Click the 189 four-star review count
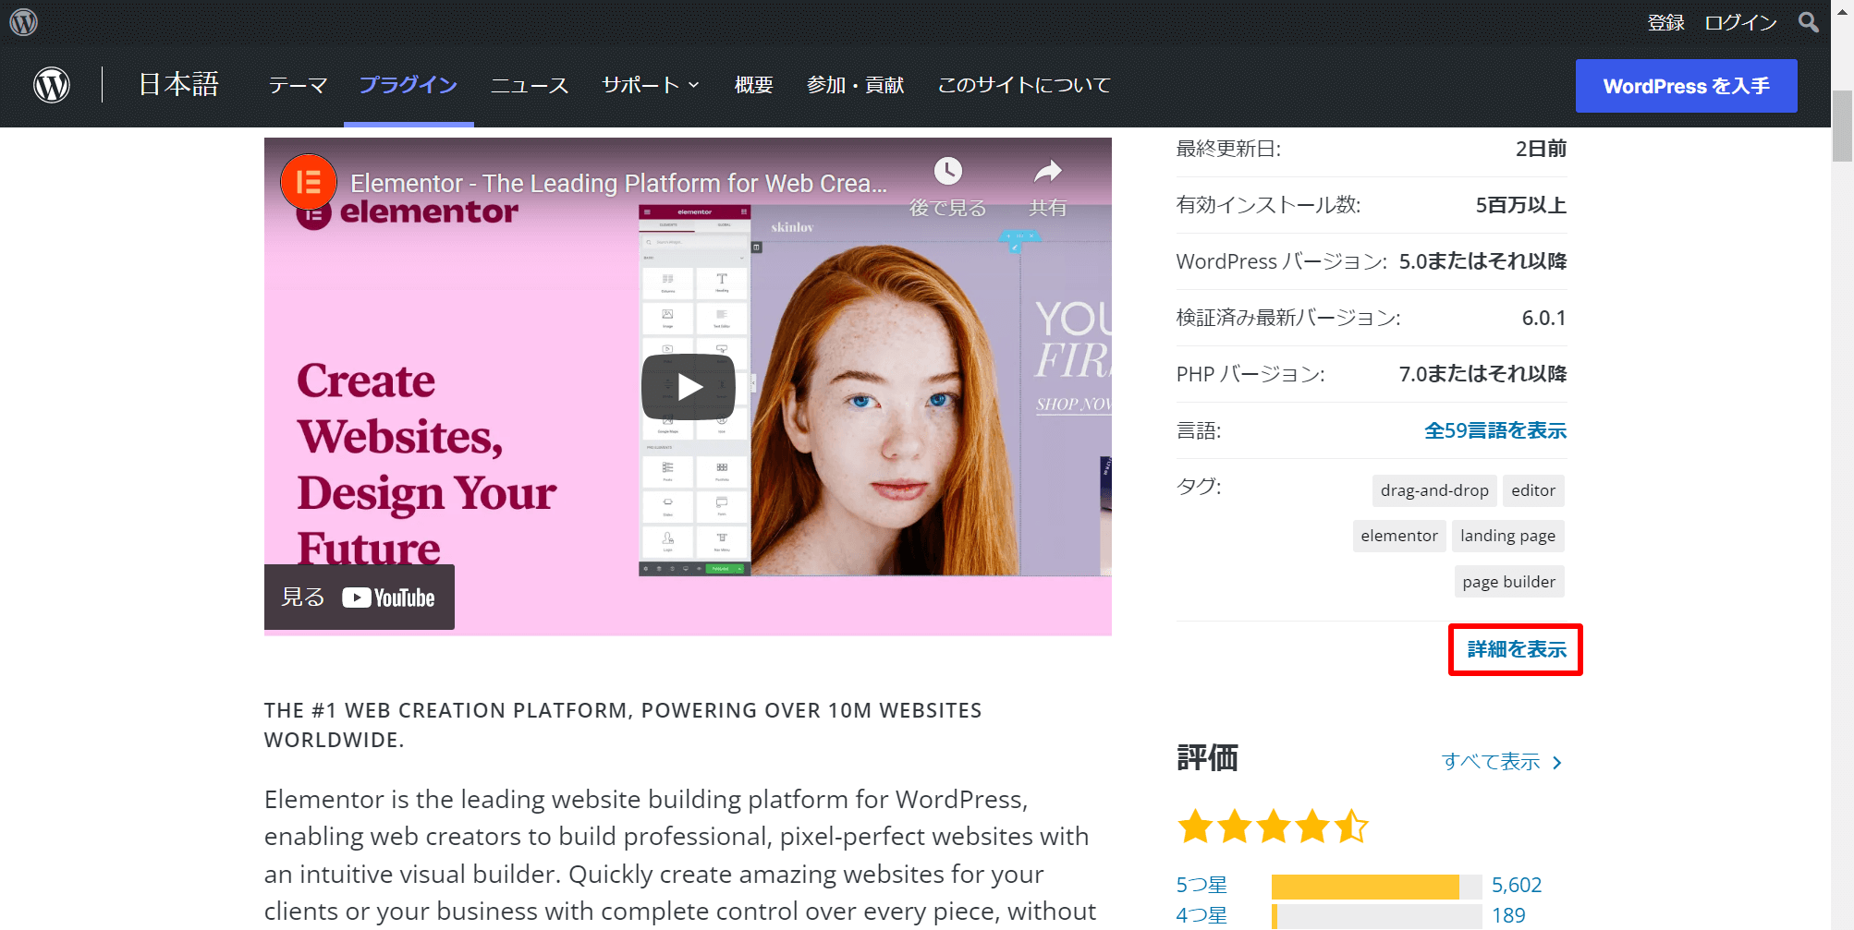This screenshot has height=930, width=1854. 1508,915
